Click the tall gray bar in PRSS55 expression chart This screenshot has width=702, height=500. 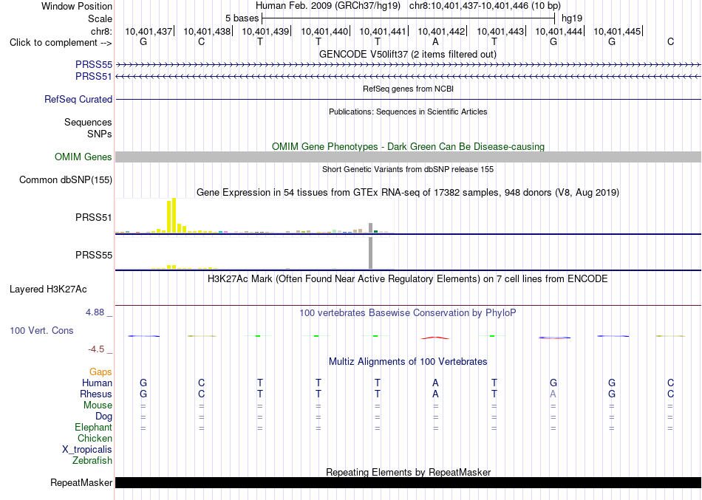coord(370,253)
